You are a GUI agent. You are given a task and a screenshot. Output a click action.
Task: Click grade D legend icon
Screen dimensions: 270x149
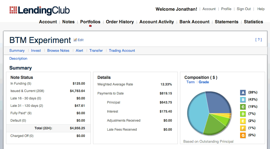click(x=243, y=114)
